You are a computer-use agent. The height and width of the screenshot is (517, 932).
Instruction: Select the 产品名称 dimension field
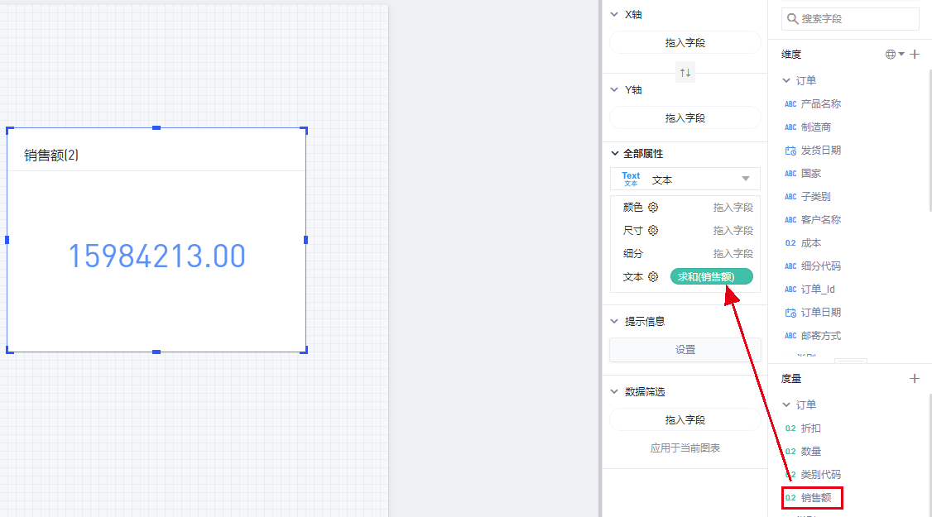pos(820,104)
